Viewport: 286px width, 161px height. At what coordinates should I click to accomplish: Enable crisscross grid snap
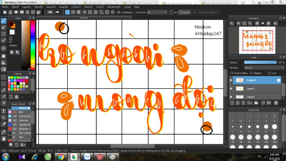78,12
